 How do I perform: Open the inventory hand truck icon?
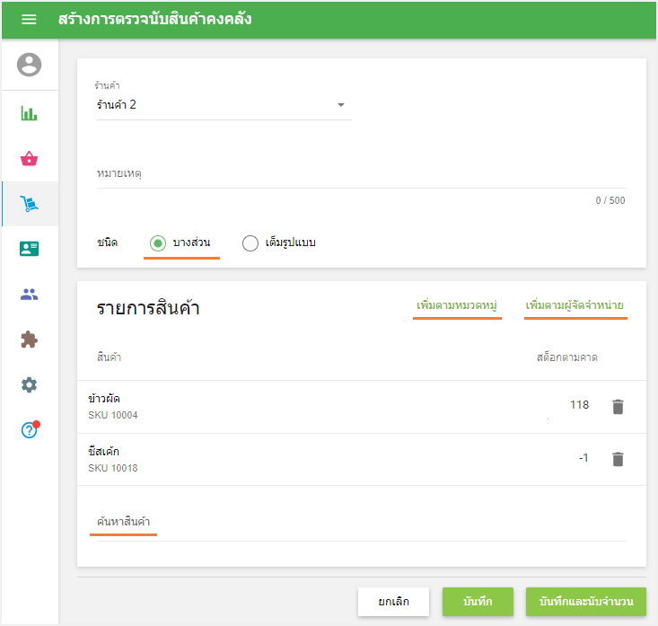coord(30,205)
